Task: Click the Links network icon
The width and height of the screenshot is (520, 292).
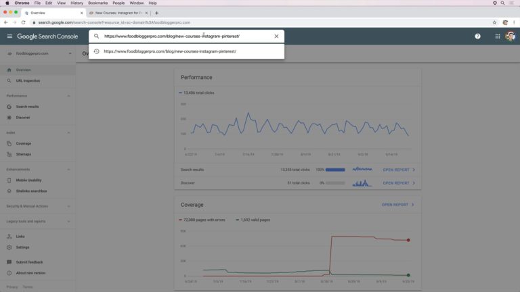Action: point(9,237)
